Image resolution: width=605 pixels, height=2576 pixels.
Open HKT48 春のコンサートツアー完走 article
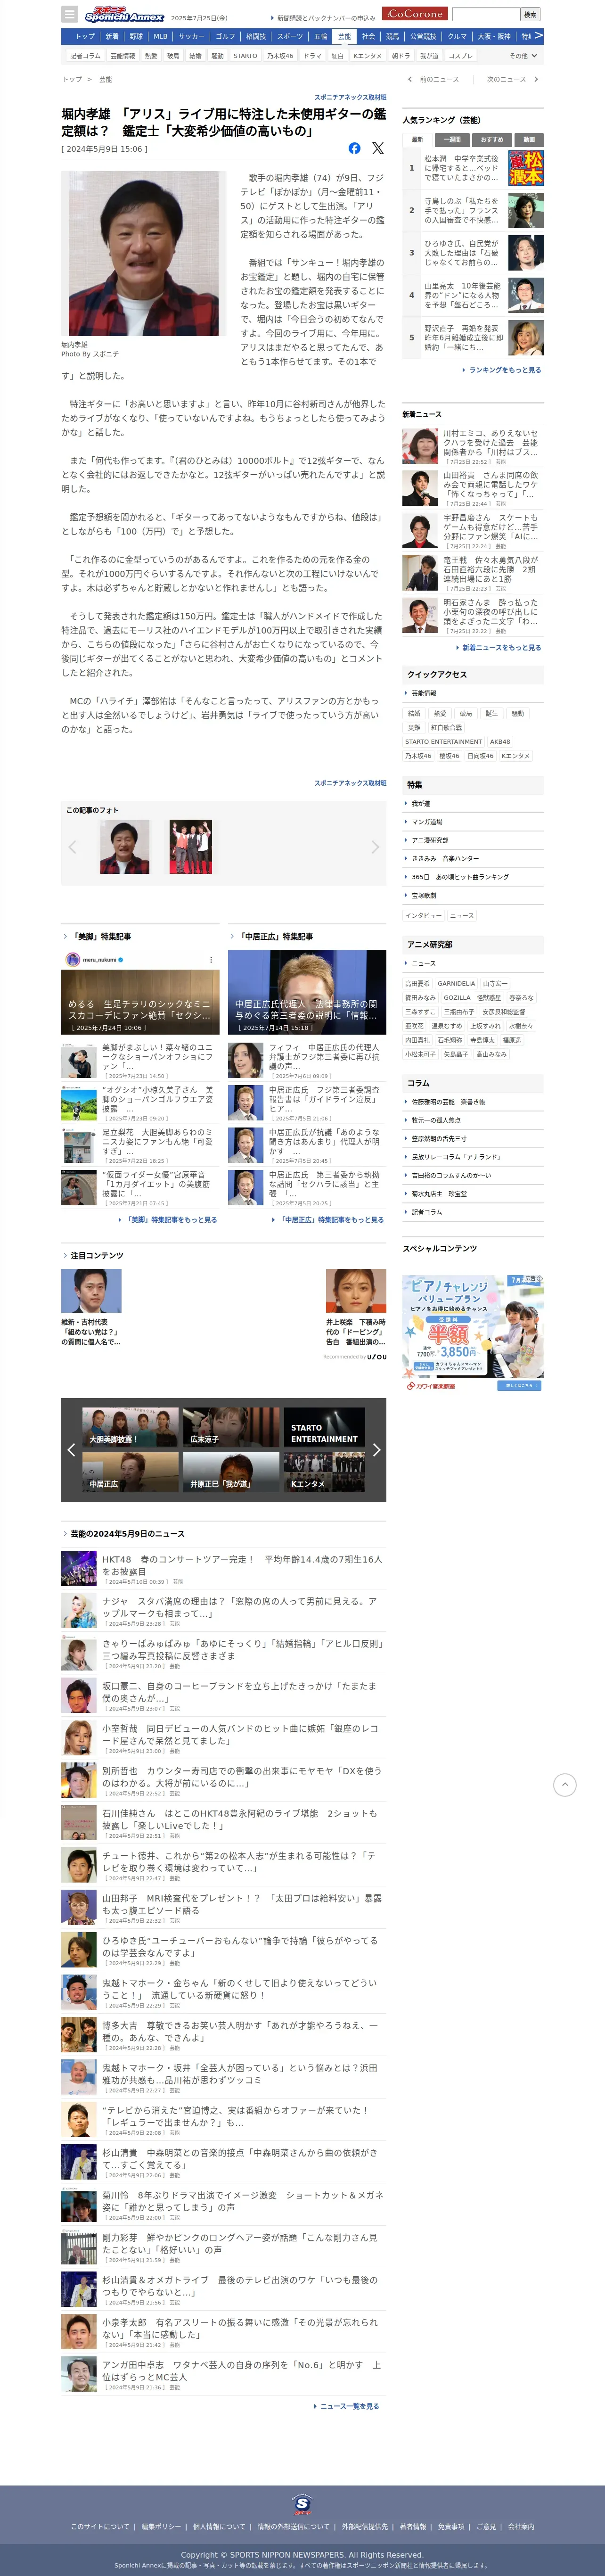pos(222,1569)
